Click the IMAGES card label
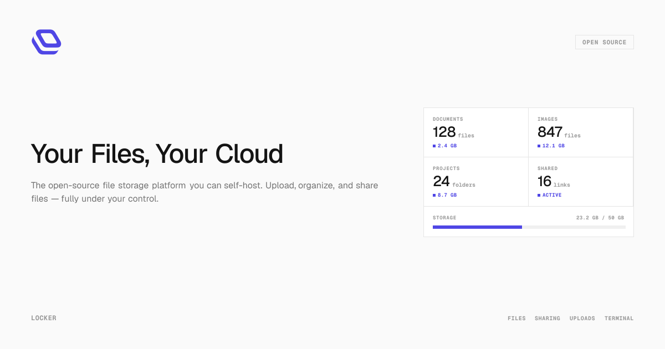665x349 pixels. point(548,119)
